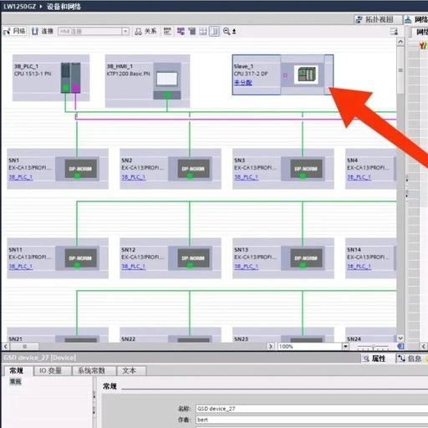Image resolution: width=428 pixels, height=428 pixels.
Task: Select the SN22 device label
Action: (x=128, y=339)
